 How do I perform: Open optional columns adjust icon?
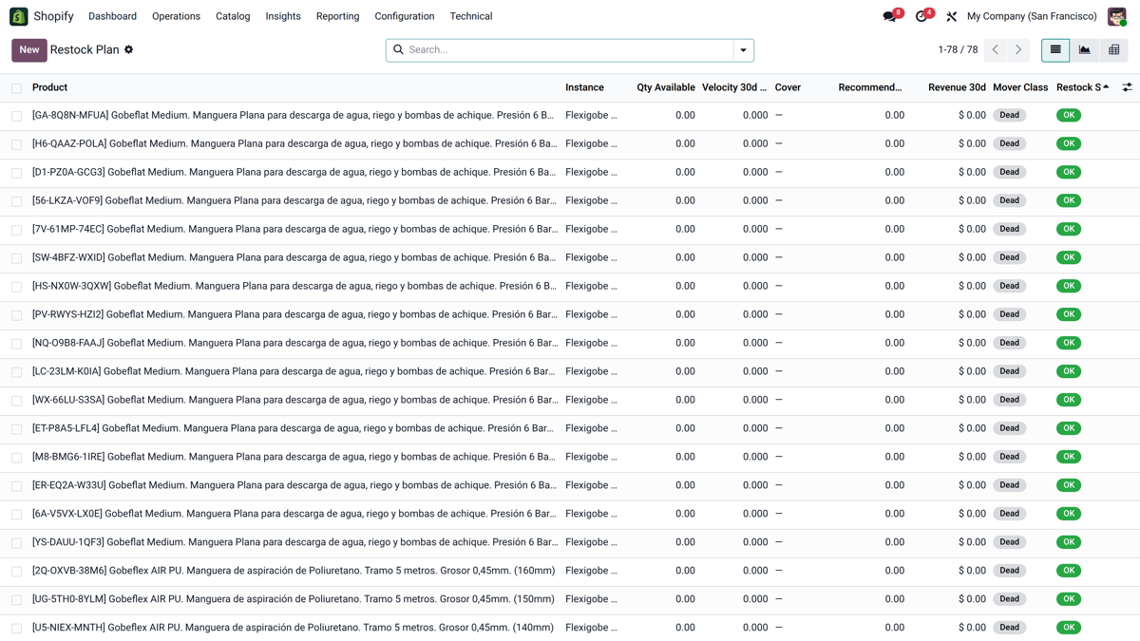point(1127,87)
